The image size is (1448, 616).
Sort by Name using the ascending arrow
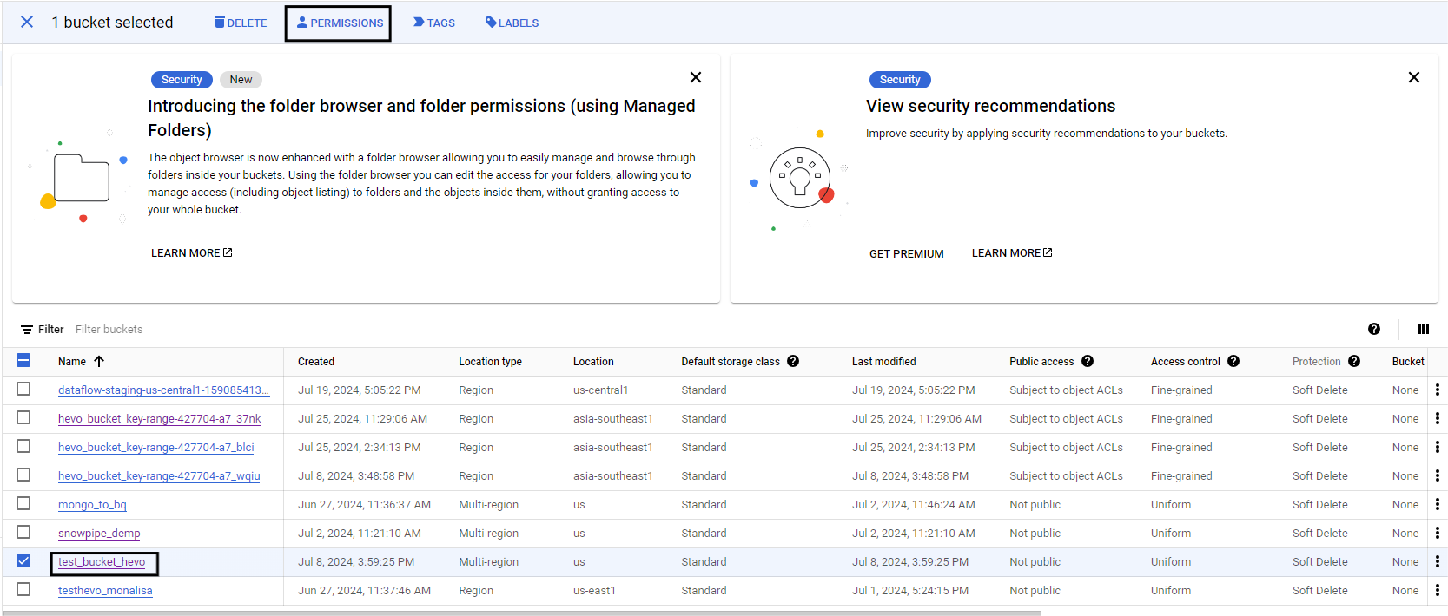pyautogui.click(x=99, y=361)
